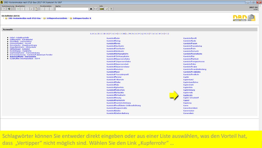Choose the Kupferrohr keyword link
Screen dimensions: 262x148
[188, 95]
